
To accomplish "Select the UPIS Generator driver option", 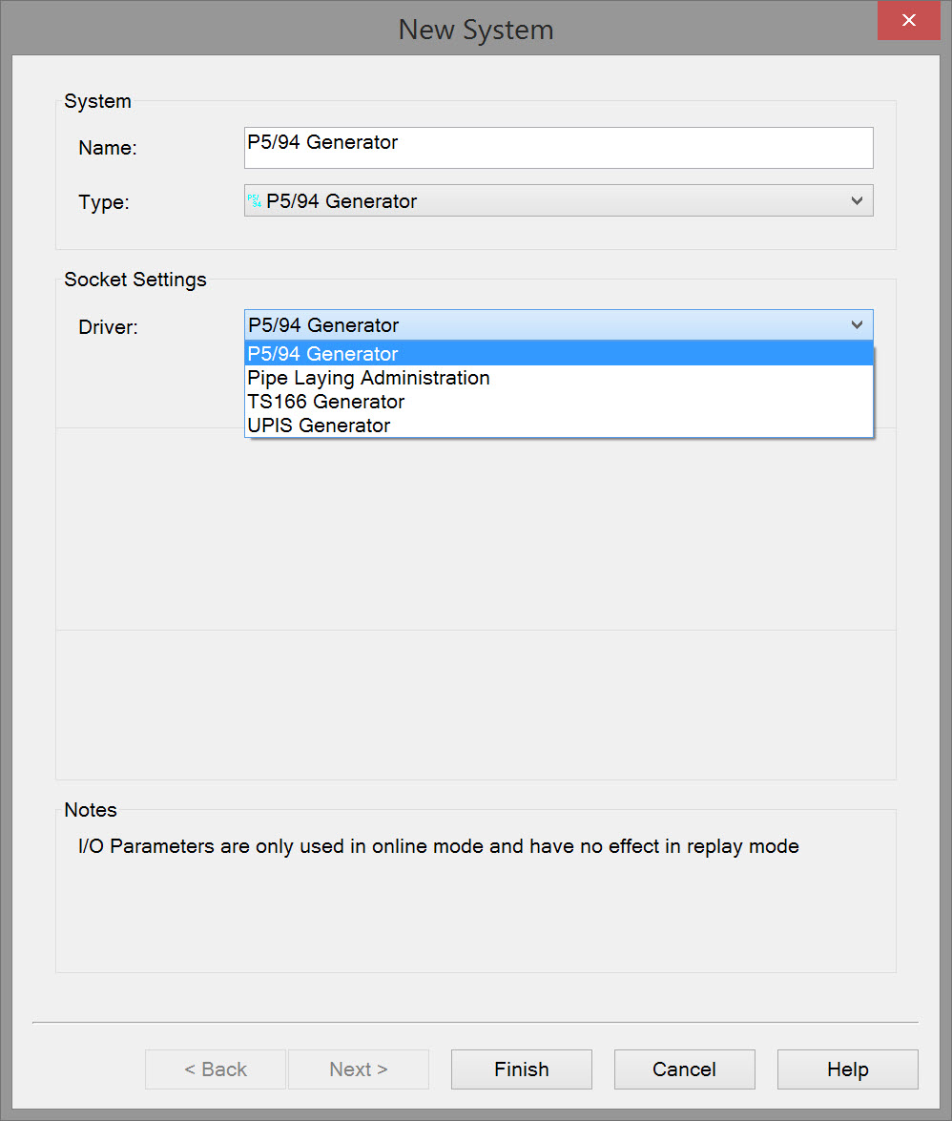I will coord(319,426).
